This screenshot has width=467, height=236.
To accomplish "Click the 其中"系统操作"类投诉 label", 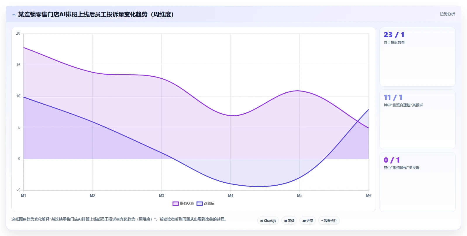I will coord(401,168).
